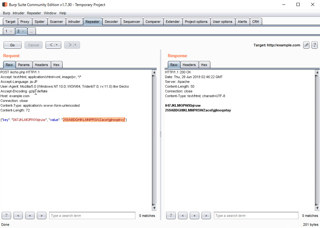
Task: Click the HTTP/1.1 200 OK response line
Action: (178, 72)
